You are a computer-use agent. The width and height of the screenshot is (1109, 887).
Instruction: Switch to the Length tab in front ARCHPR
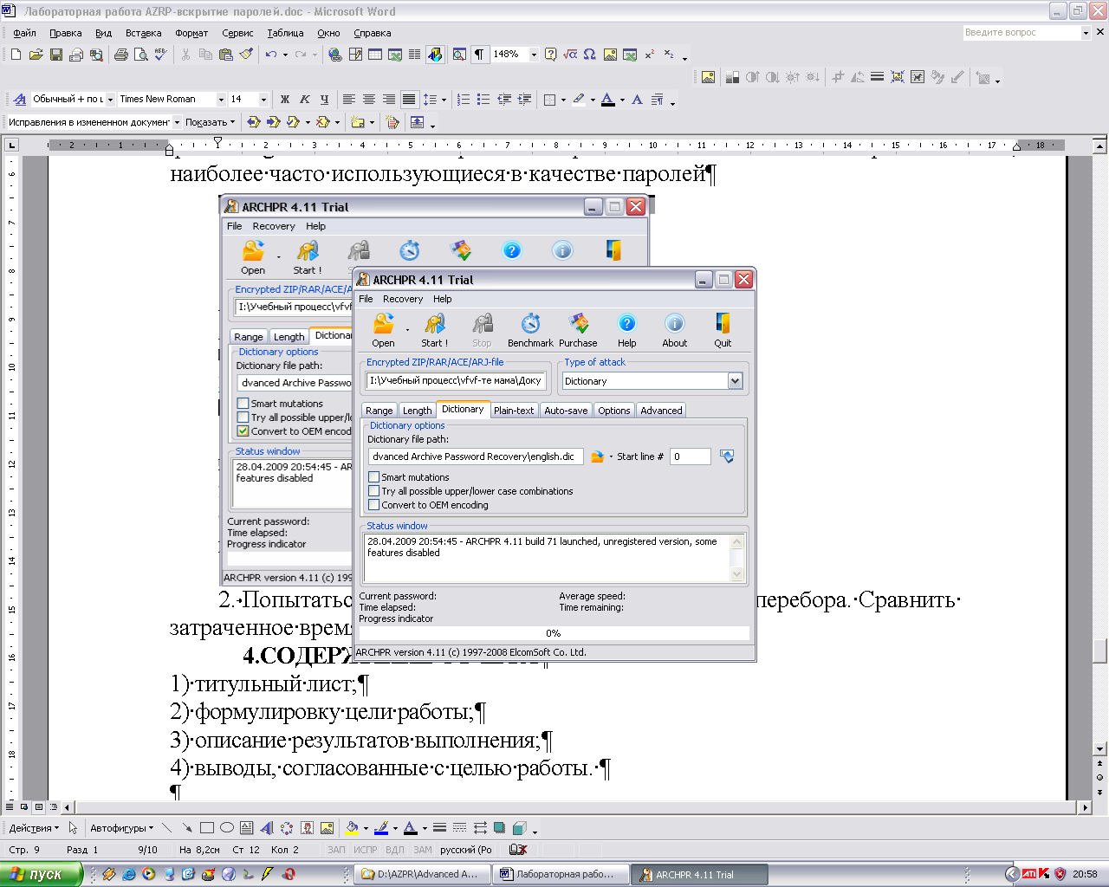(417, 411)
